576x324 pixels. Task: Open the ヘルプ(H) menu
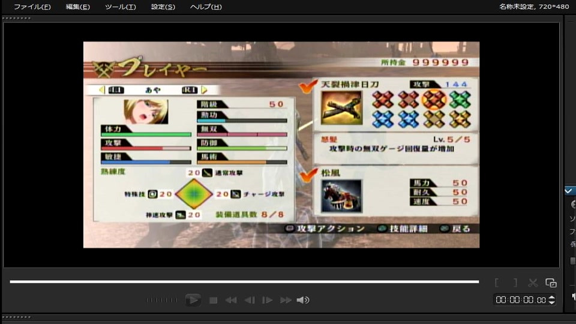point(206,7)
